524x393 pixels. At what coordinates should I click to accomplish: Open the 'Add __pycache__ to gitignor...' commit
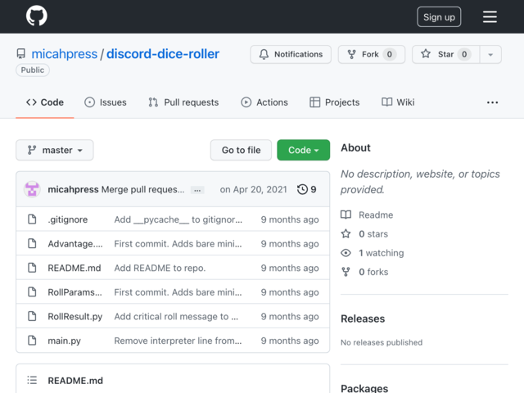(178, 219)
